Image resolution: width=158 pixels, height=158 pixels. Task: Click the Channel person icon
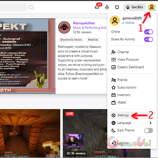[113, 52]
